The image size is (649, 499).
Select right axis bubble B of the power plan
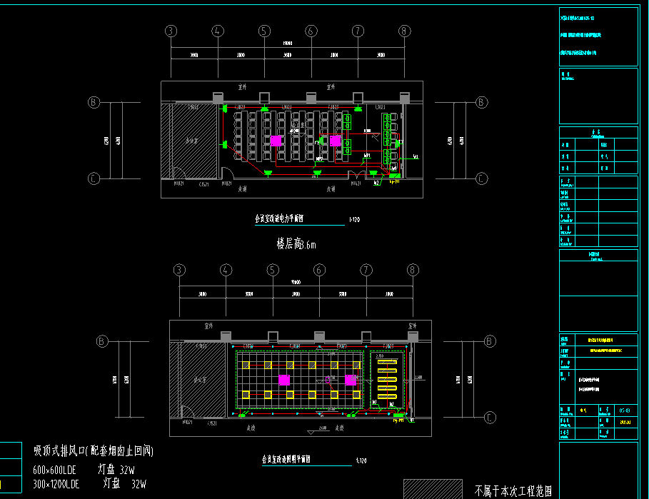pyautogui.click(x=481, y=102)
